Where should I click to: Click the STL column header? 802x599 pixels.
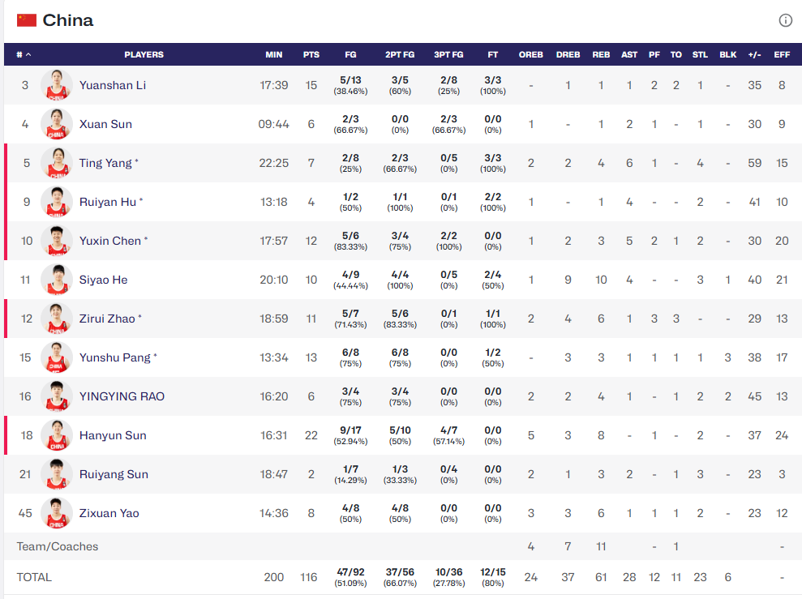700,54
